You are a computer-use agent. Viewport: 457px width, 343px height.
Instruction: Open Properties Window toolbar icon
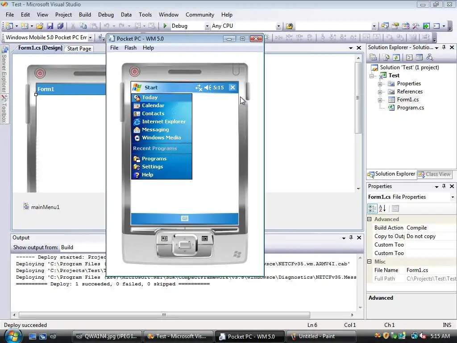pyautogui.click(x=395, y=26)
